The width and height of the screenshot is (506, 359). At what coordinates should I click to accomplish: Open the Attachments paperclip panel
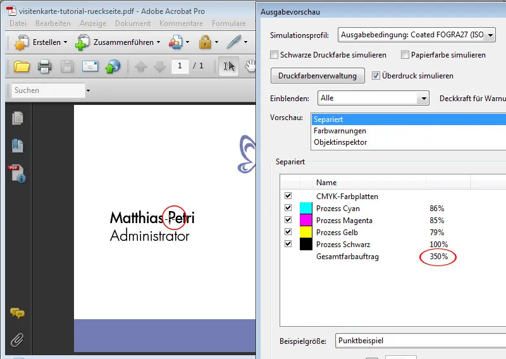[x=17, y=339]
